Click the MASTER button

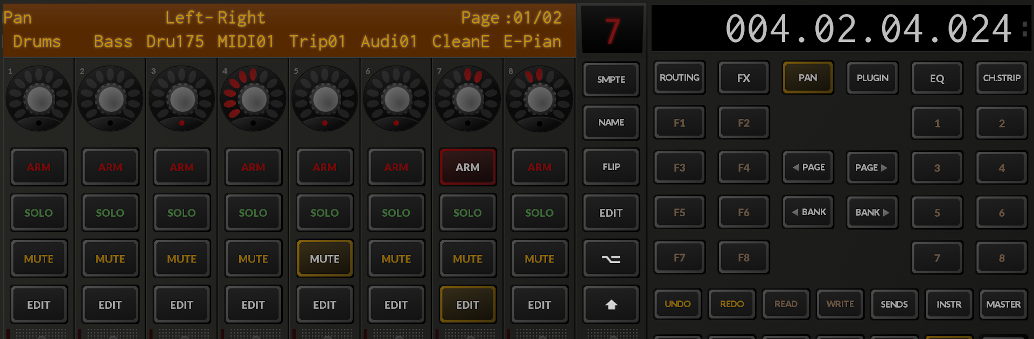pos(1003,304)
